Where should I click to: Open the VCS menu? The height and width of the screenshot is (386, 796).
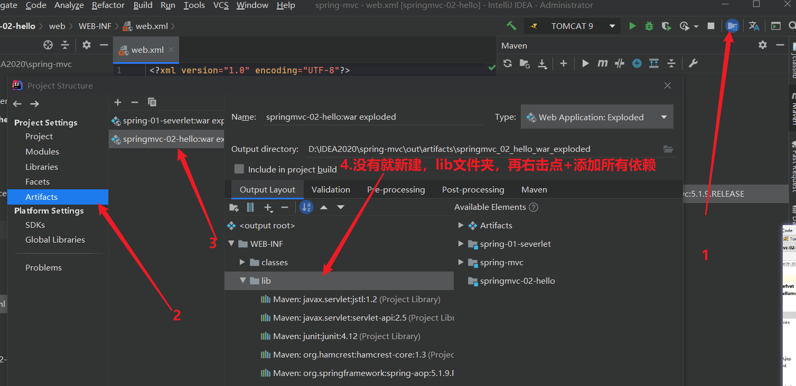221,5
